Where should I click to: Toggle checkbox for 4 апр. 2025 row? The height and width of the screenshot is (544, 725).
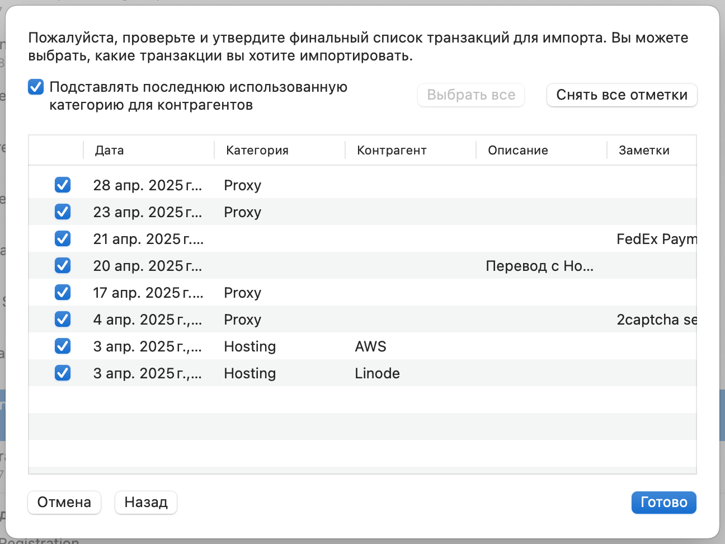(x=63, y=319)
